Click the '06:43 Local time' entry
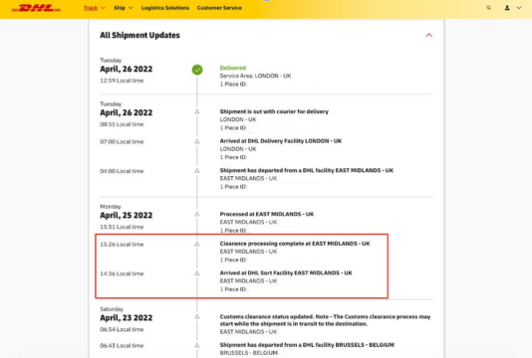 click(122, 346)
